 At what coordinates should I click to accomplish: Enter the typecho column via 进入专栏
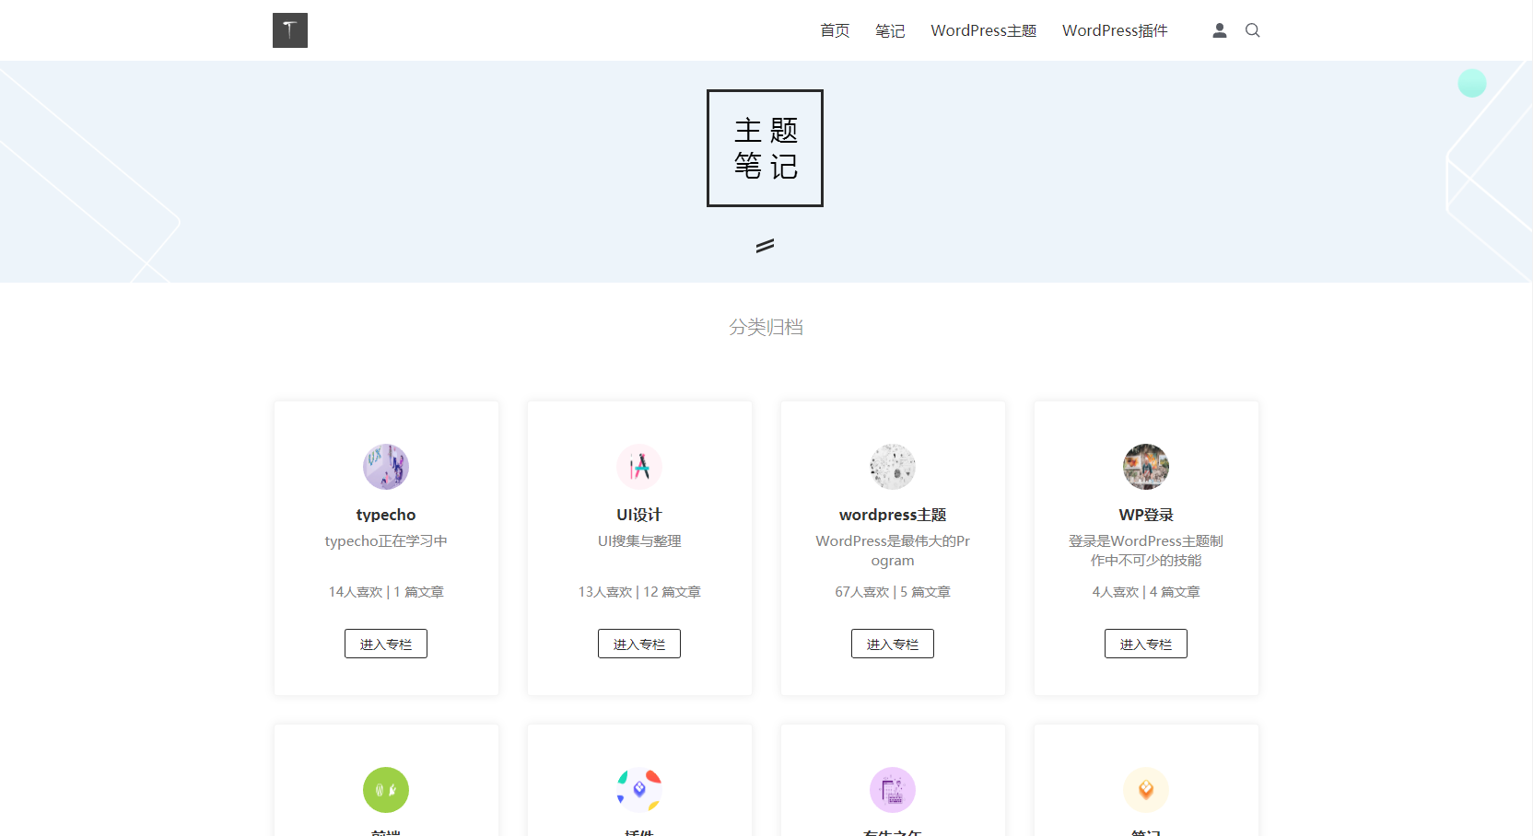[386, 643]
